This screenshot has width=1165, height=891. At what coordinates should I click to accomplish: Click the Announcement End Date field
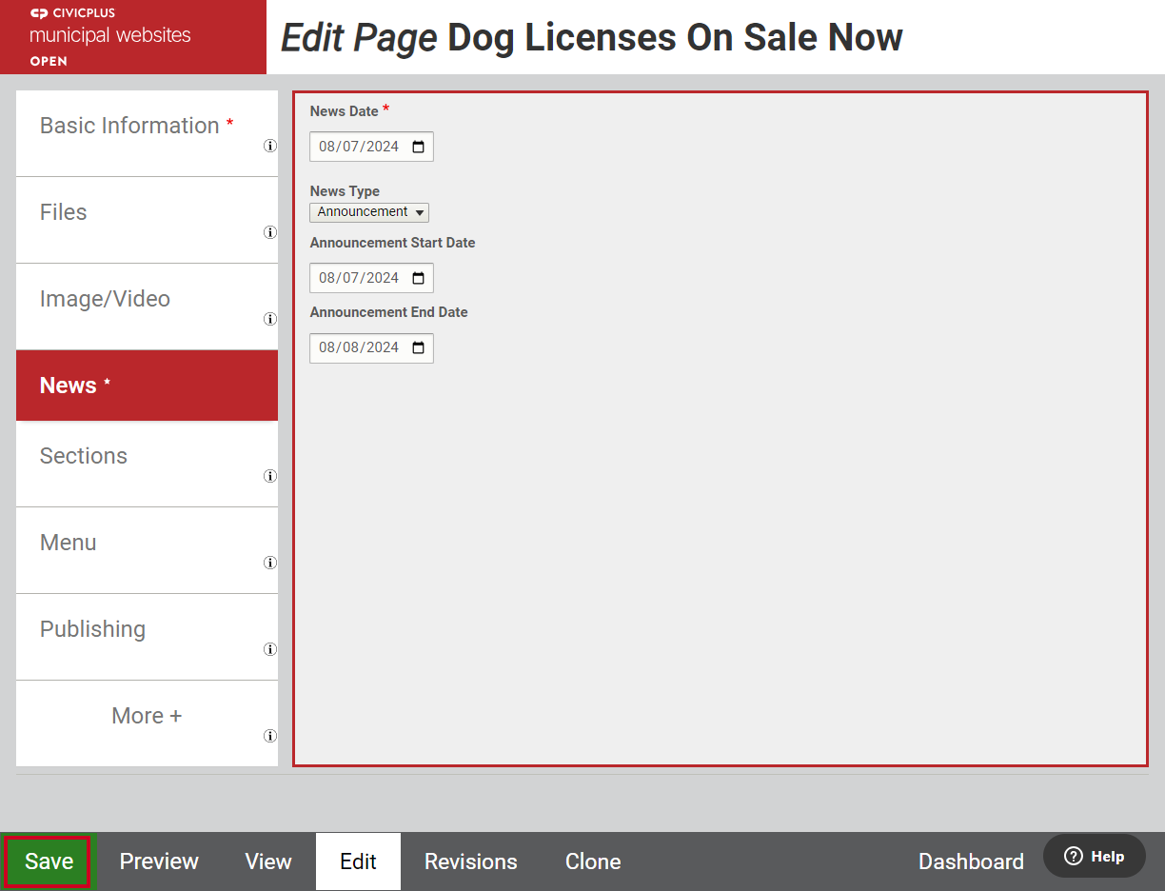click(371, 347)
